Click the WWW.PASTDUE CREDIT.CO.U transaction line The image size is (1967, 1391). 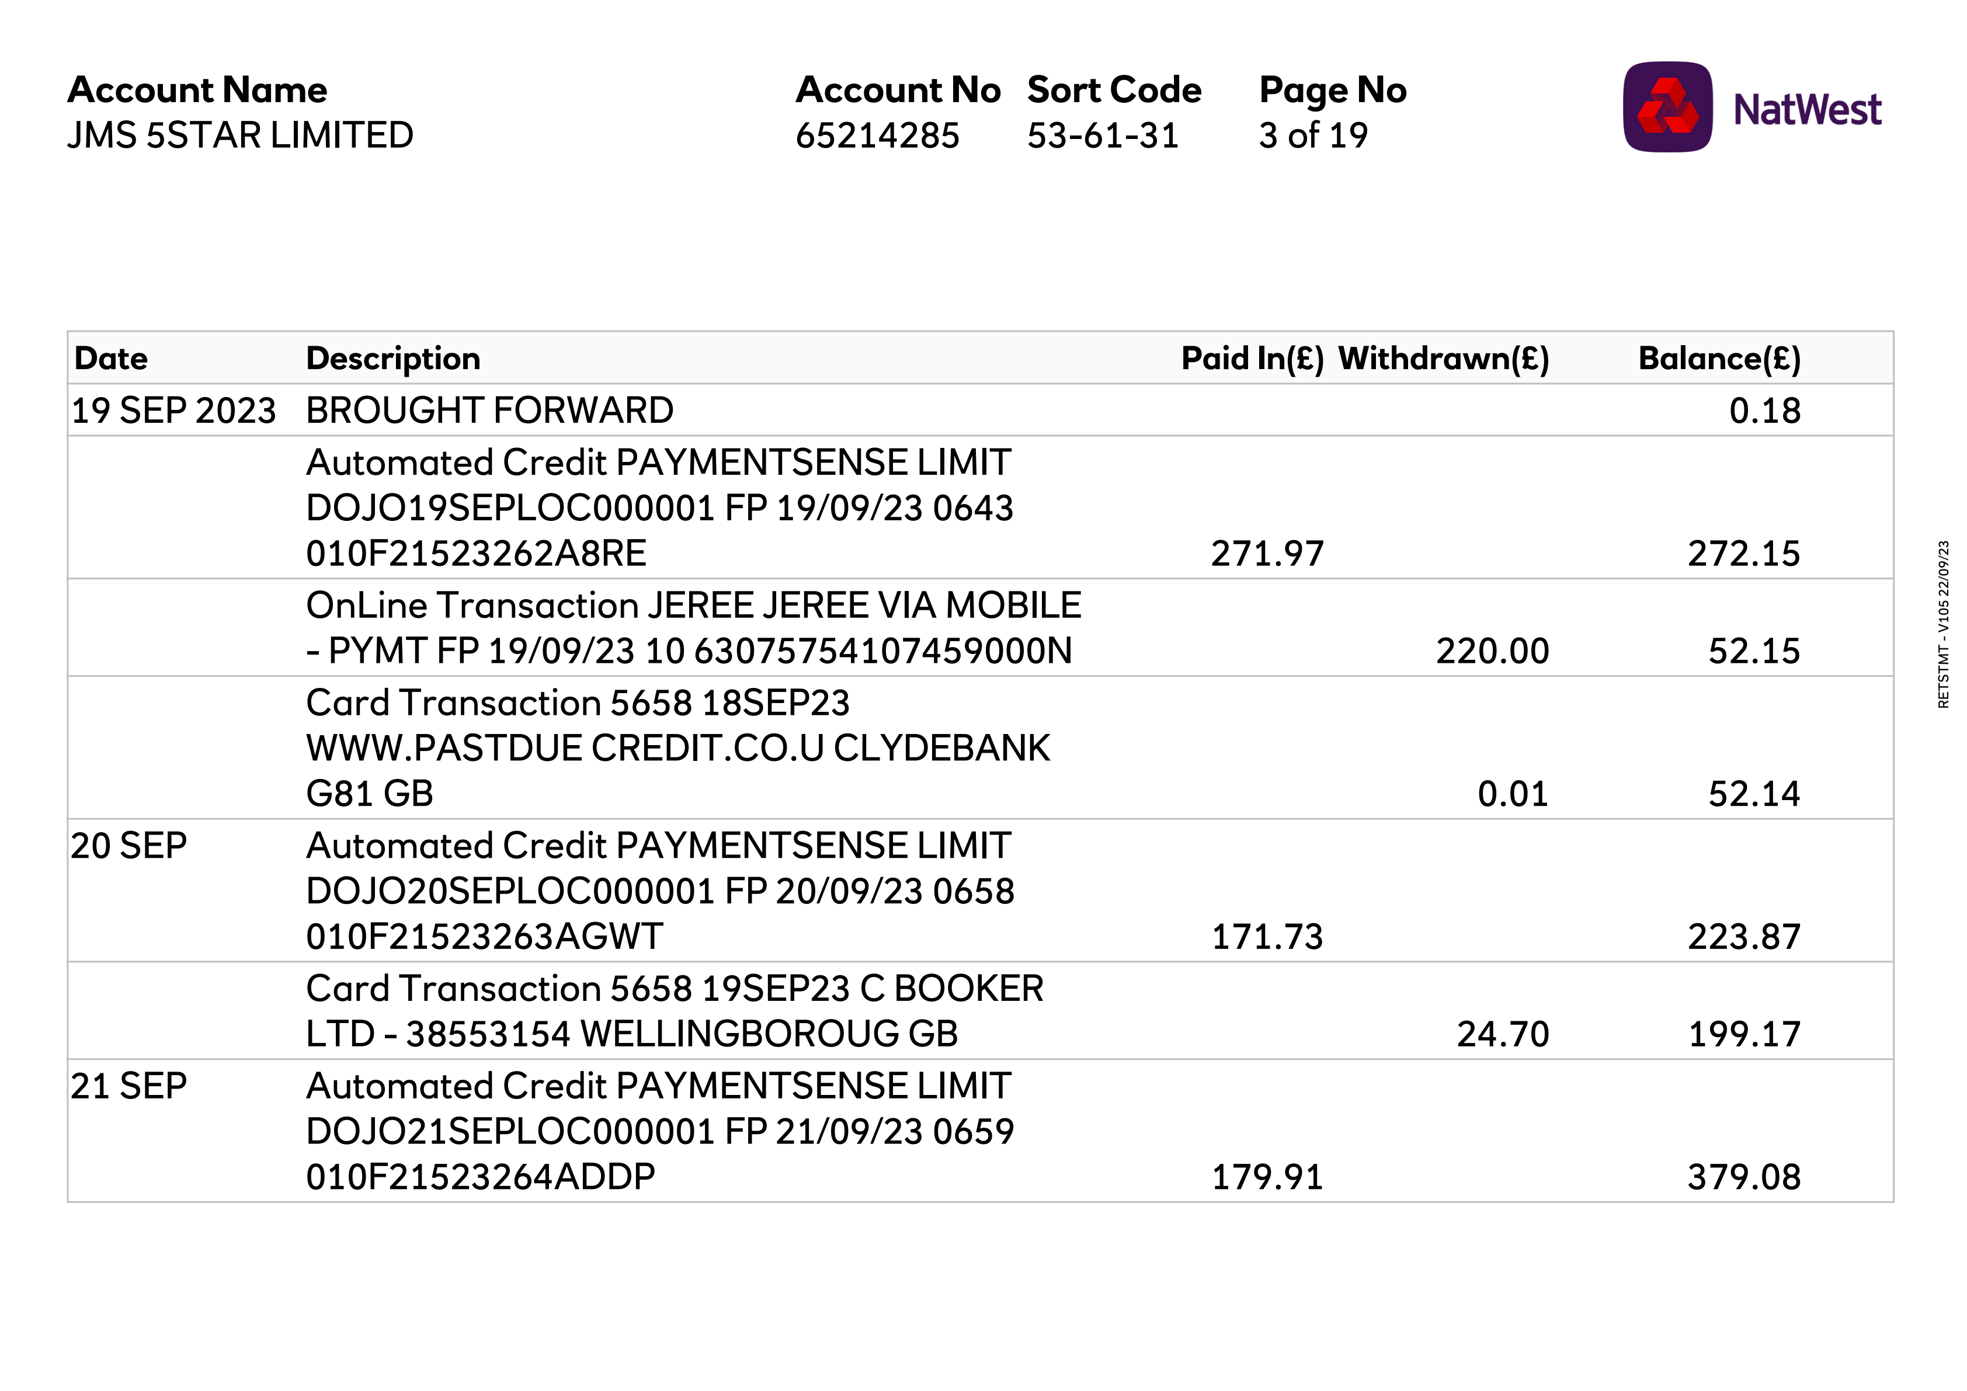pyautogui.click(x=677, y=747)
